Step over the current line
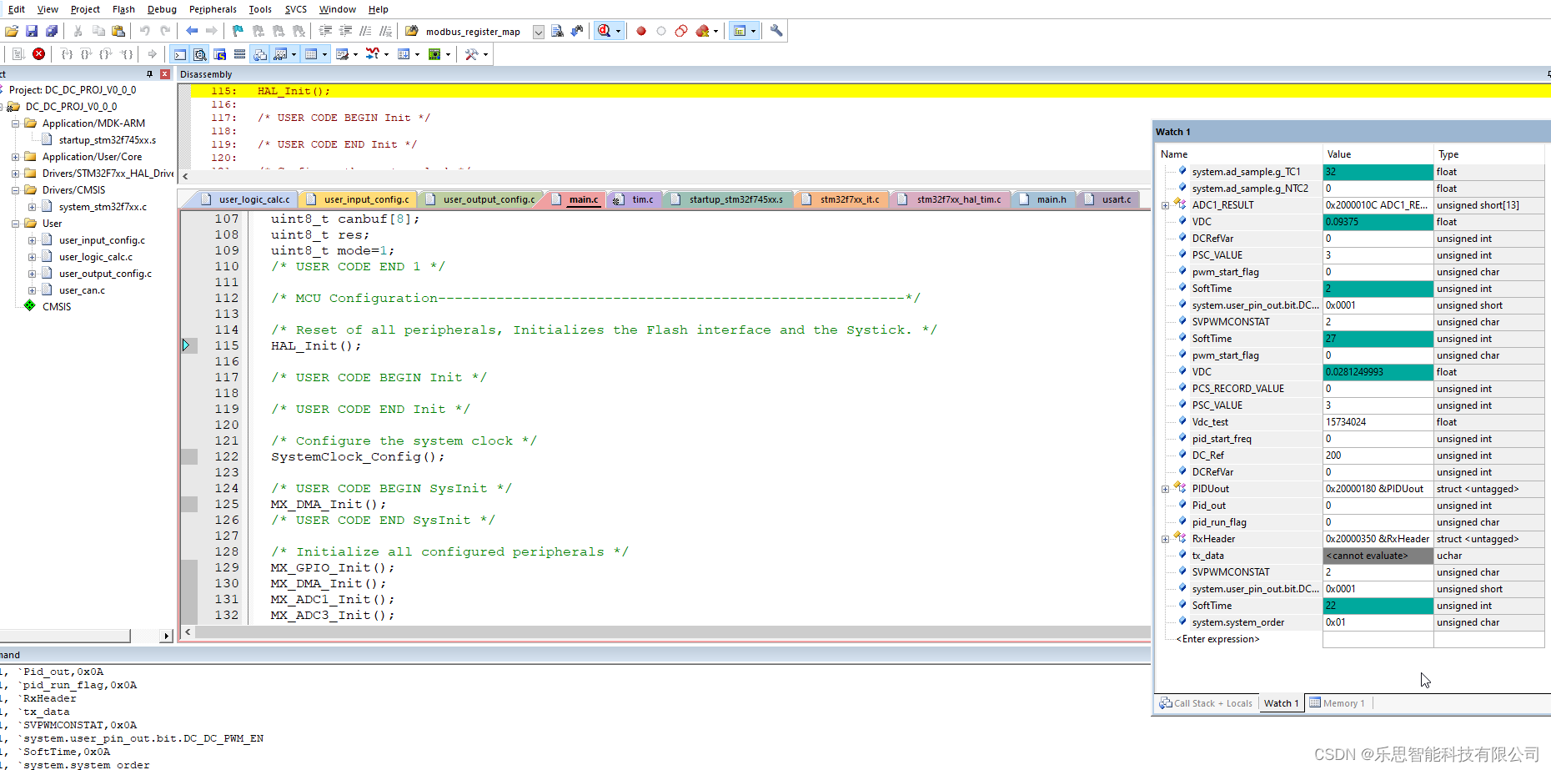 pyautogui.click(x=87, y=54)
